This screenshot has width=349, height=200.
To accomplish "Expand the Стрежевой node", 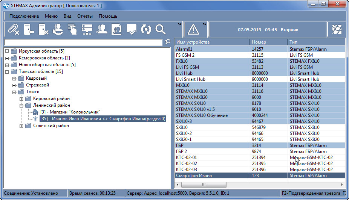I will tap(14, 85).
